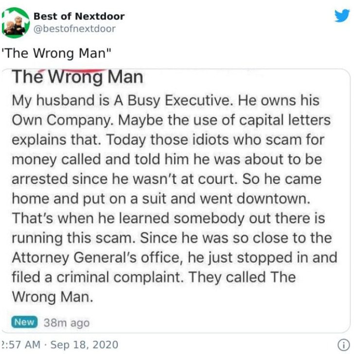Click the Twitter bird logo

point(342,16)
